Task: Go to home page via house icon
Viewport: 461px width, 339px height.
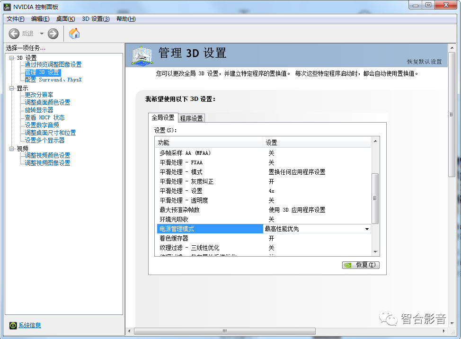Action: (74, 34)
